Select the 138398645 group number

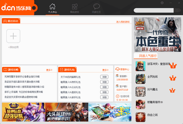(122, 80)
